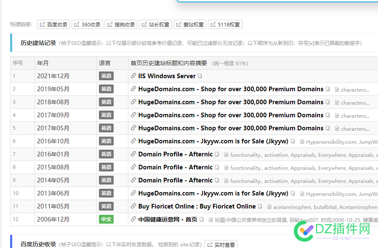
Task: Click the 百度历史收录 section heading
Action: point(38,244)
